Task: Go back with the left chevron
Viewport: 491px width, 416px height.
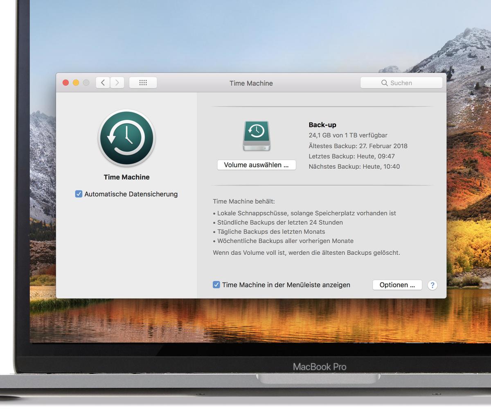Action: (103, 83)
